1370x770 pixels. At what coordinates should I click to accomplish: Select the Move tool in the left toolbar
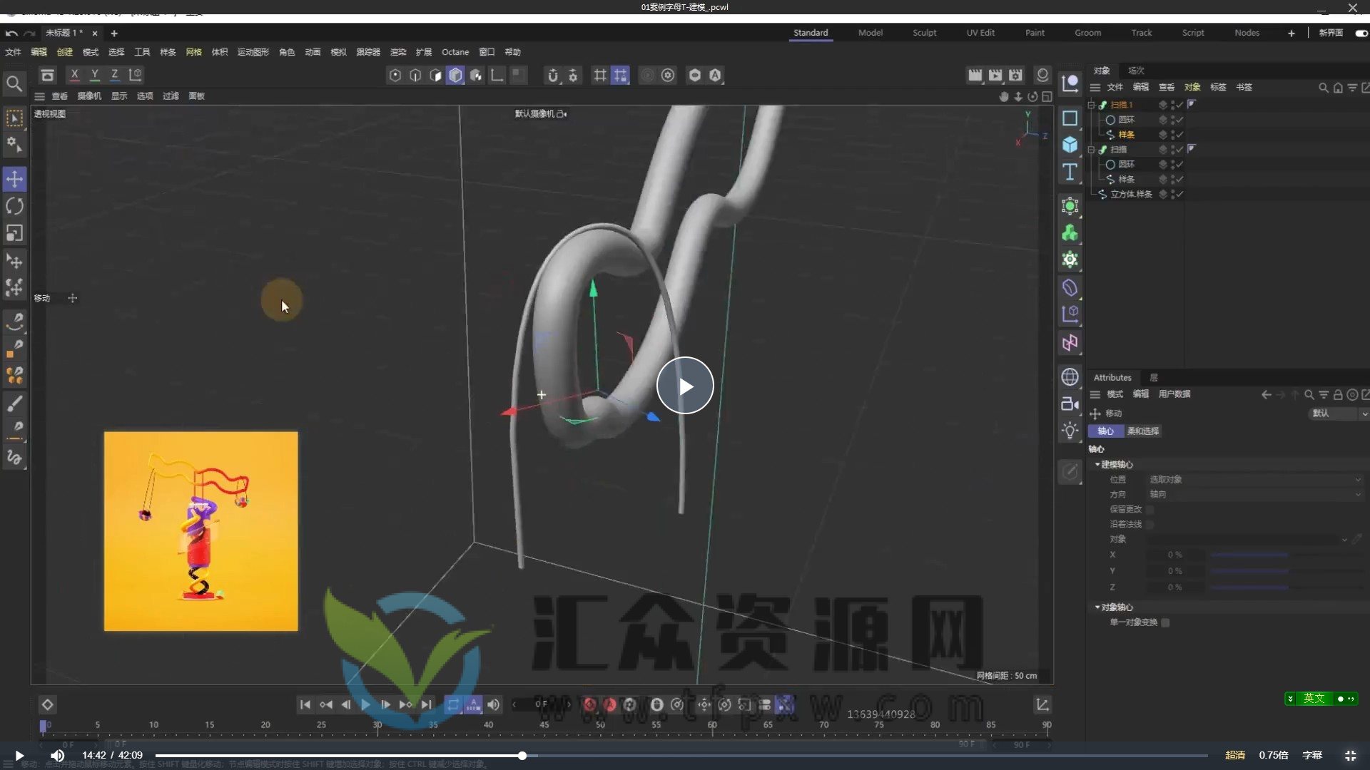pyautogui.click(x=14, y=179)
